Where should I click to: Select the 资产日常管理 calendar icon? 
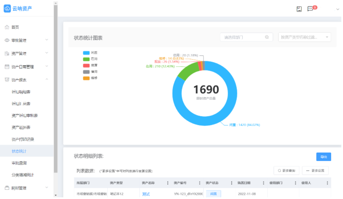7,66
